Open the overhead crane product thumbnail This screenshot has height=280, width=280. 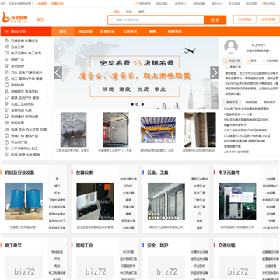coord(158,130)
